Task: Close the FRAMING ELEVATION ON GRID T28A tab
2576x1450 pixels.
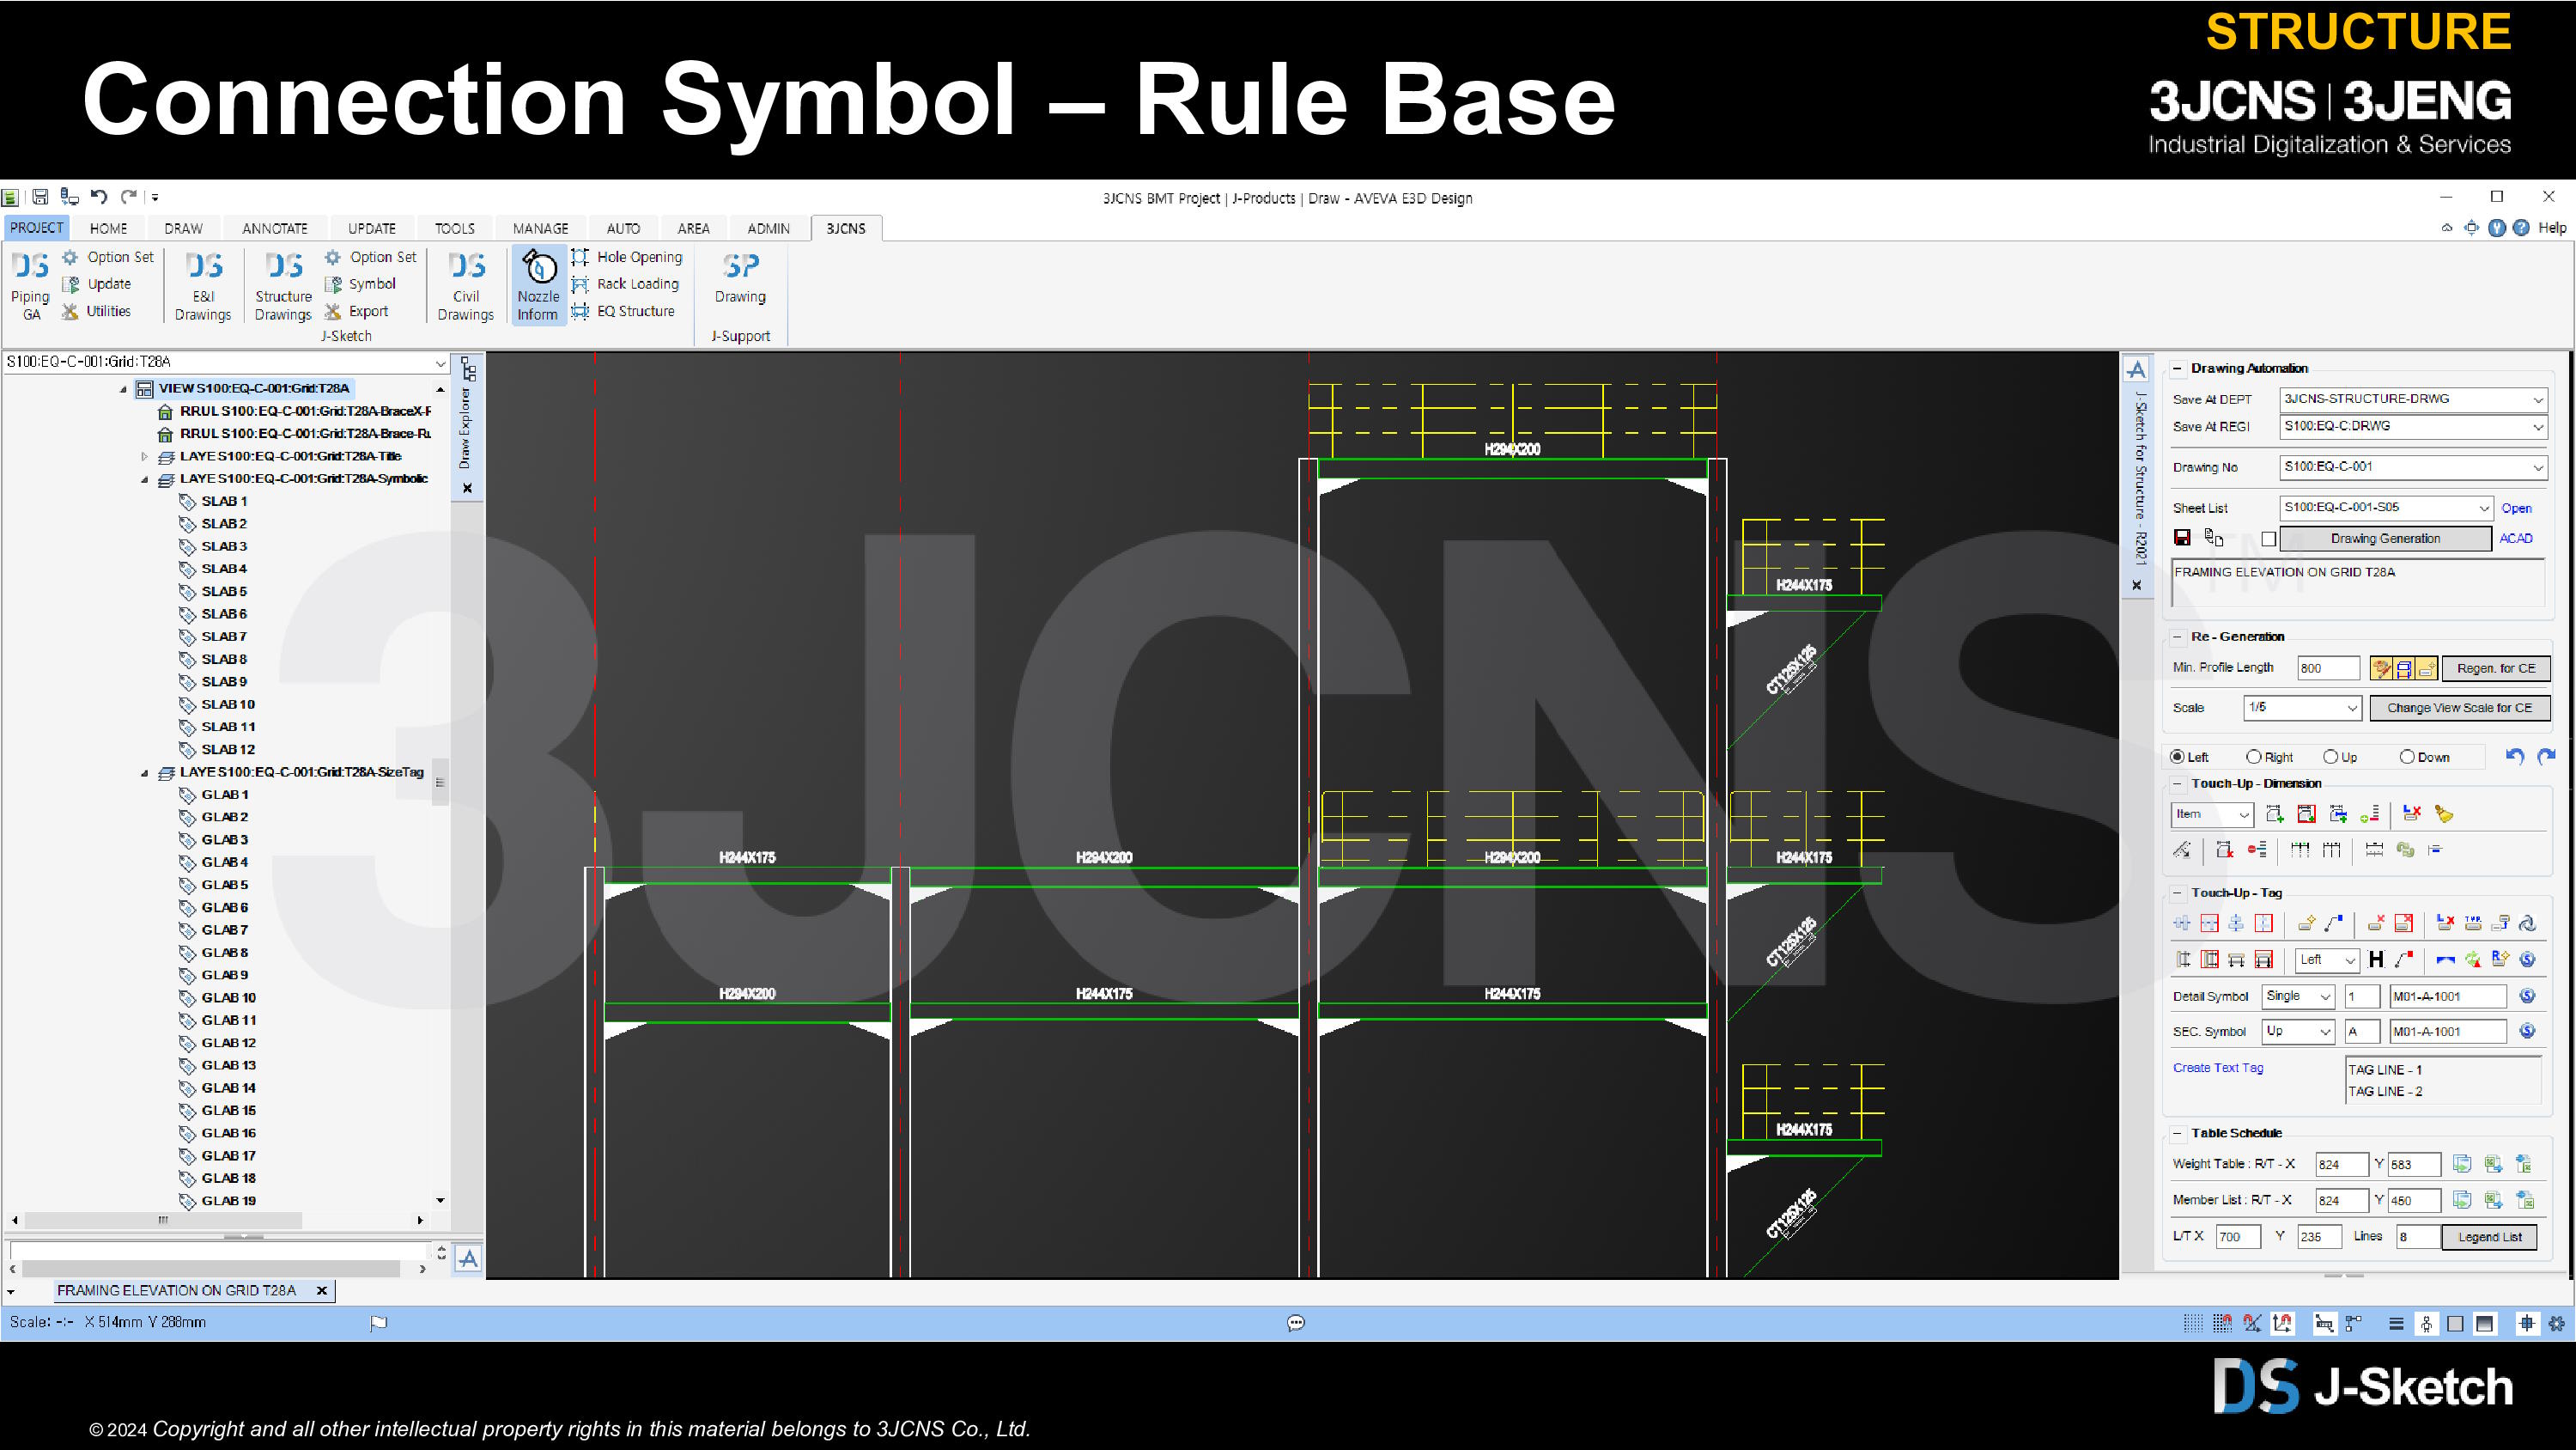Action: pyautogui.click(x=321, y=1291)
